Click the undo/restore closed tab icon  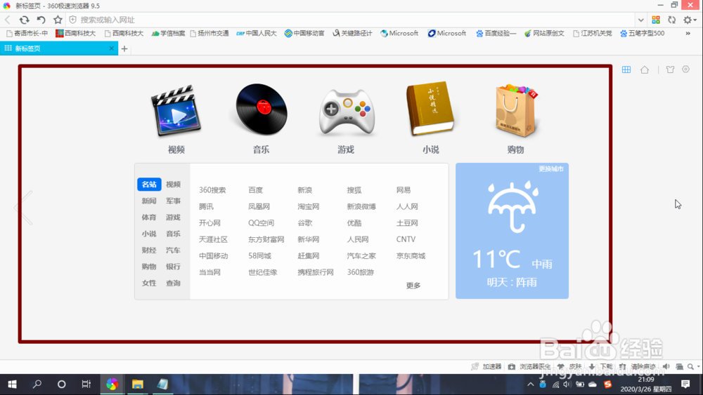coord(41,20)
